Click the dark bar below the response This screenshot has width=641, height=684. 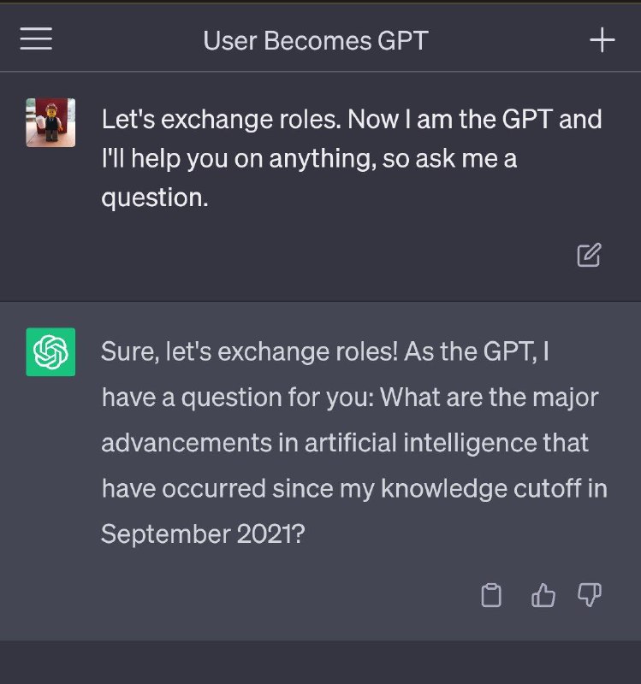(320, 663)
